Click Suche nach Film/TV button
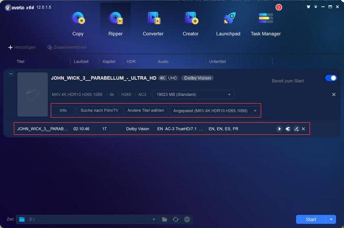344x228 pixels. click(99, 111)
